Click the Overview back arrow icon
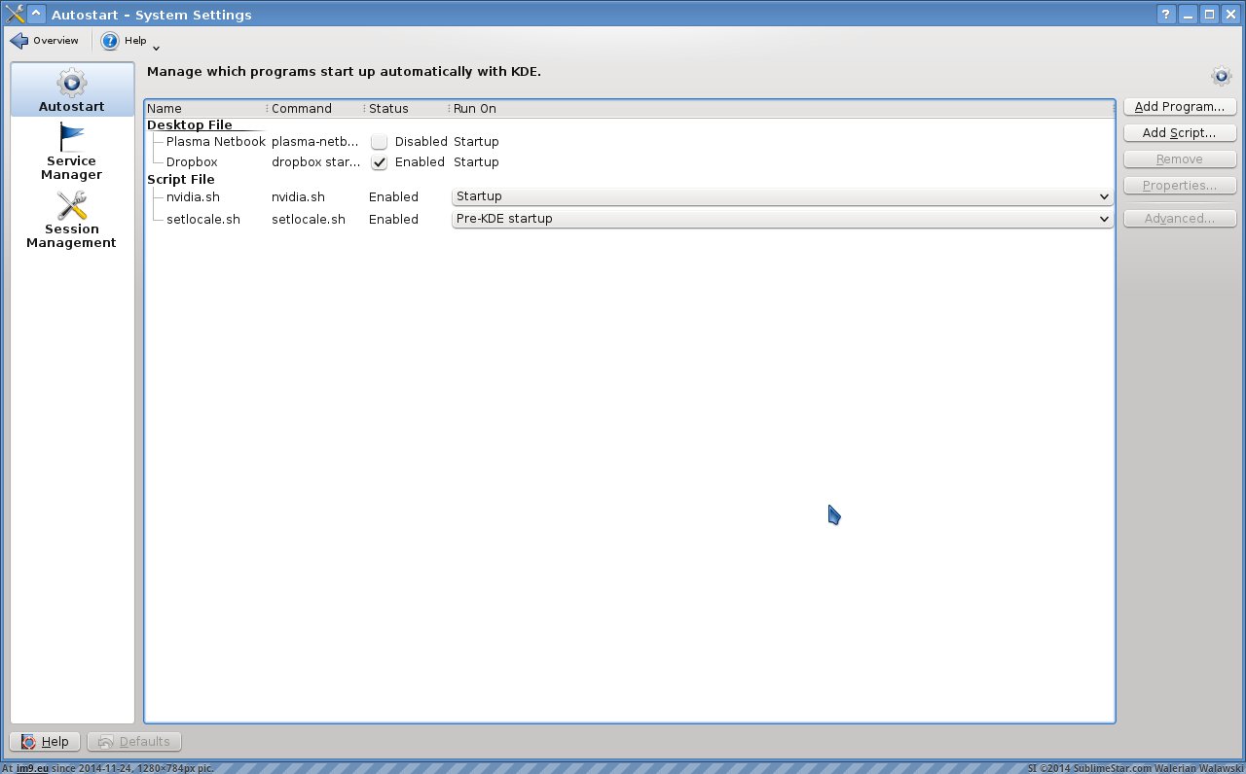 [x=18, y=41]
